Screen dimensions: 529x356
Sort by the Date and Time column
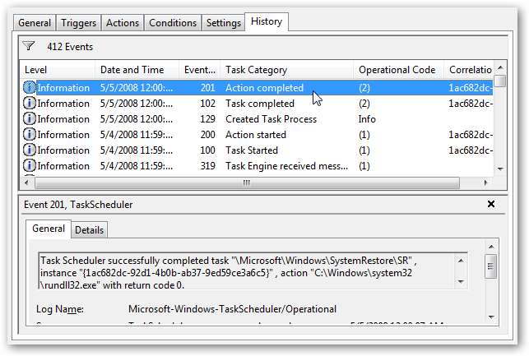(x=132, y=70)
